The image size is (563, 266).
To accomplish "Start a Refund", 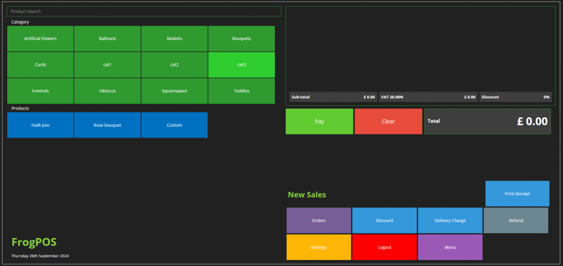I will (x=516, y=220).
